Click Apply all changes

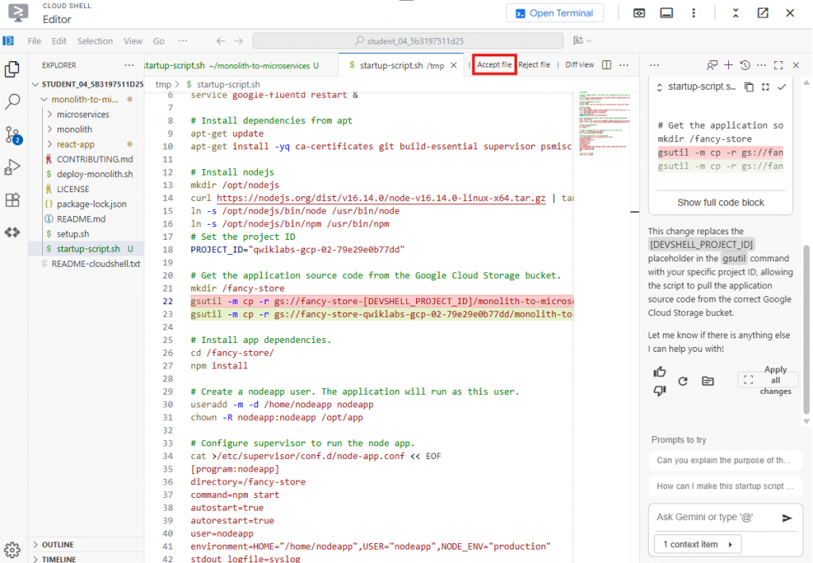(x=768, y=380)
